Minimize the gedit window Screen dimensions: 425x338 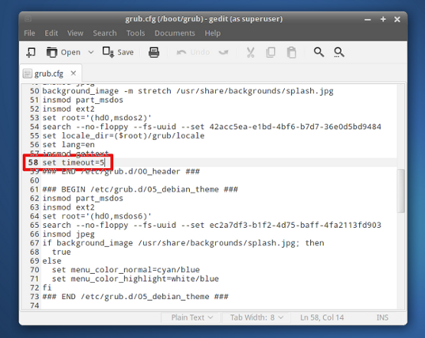point(368,19)
